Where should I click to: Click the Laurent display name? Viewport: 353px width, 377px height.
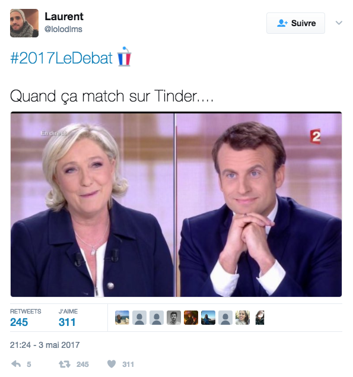64,17
